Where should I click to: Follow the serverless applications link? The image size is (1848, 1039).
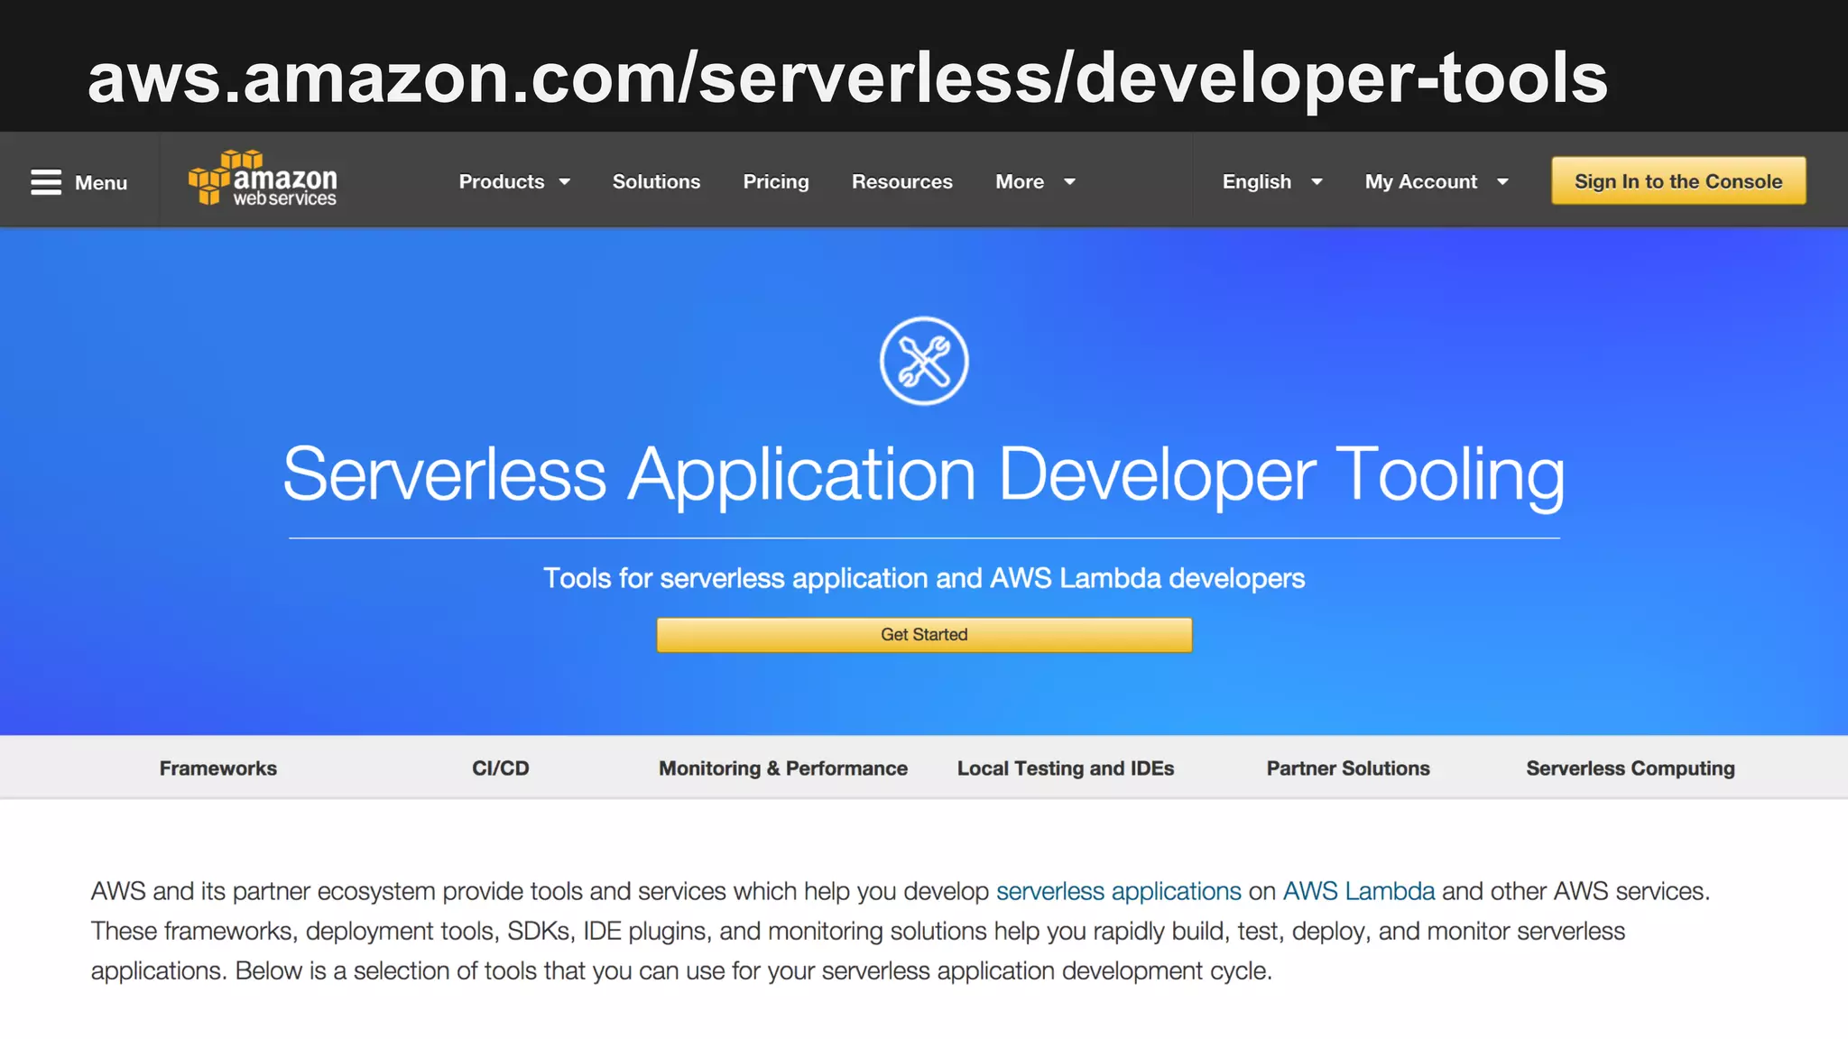click(1119, 891)
